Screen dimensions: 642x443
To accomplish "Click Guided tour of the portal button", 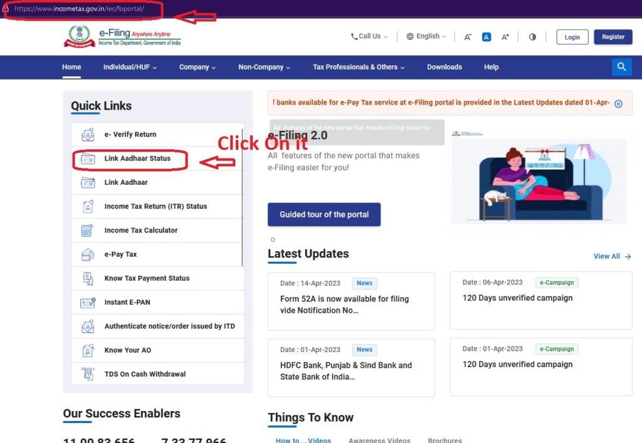I will [324, 214].
